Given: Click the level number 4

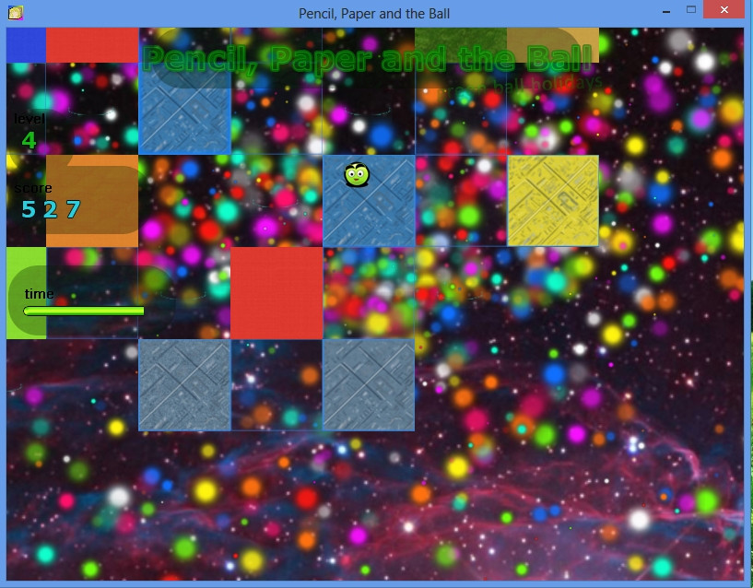Looking at the screenshot, I should click(29, 140).
